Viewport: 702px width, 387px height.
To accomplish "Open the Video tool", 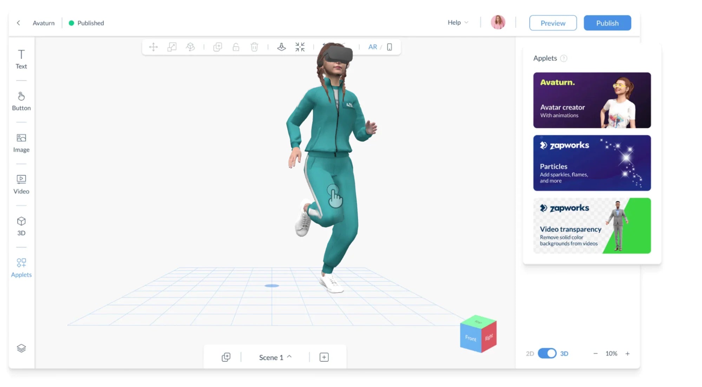I will click(x=21, y=184).
